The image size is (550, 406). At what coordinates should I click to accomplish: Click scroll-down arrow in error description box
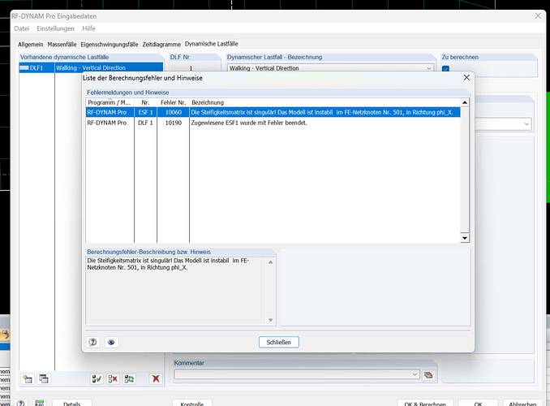point(270,320)
